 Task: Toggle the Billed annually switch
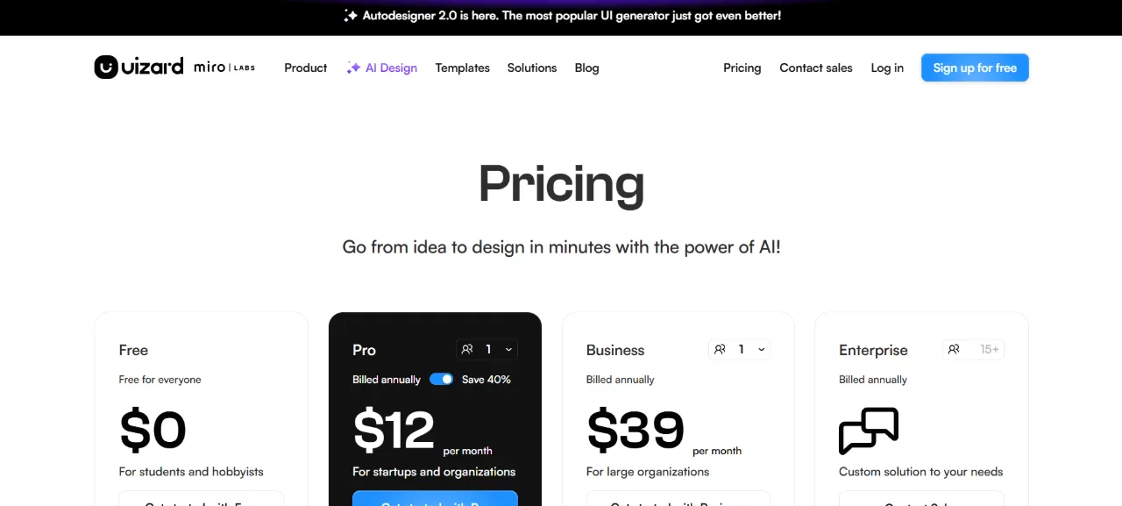[x=442, y=379]
